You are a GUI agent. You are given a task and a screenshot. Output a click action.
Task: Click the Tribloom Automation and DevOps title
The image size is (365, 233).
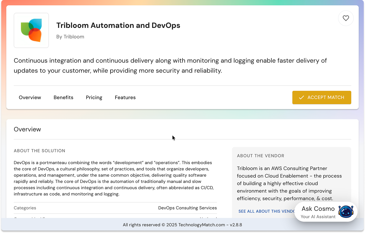[x=118, y=25]
